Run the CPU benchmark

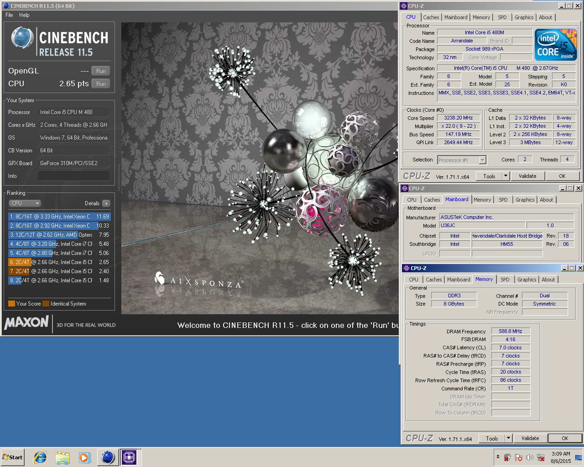pos(101,84)
